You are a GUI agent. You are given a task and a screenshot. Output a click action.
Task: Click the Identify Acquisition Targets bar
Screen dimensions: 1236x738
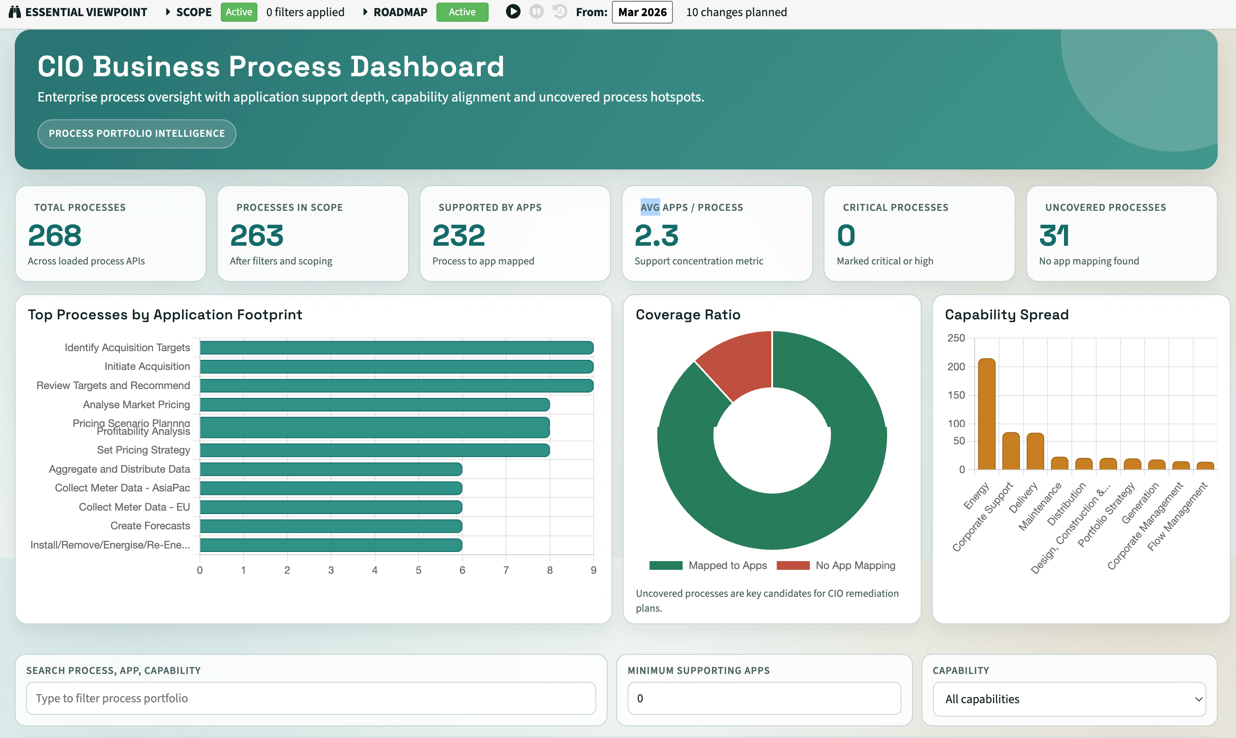[x=397, y=348]
